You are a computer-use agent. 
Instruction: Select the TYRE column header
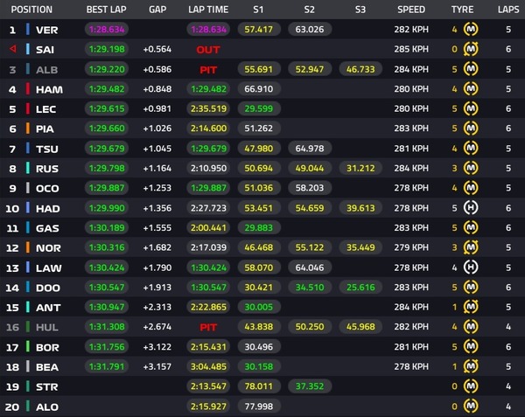point(462,10)
